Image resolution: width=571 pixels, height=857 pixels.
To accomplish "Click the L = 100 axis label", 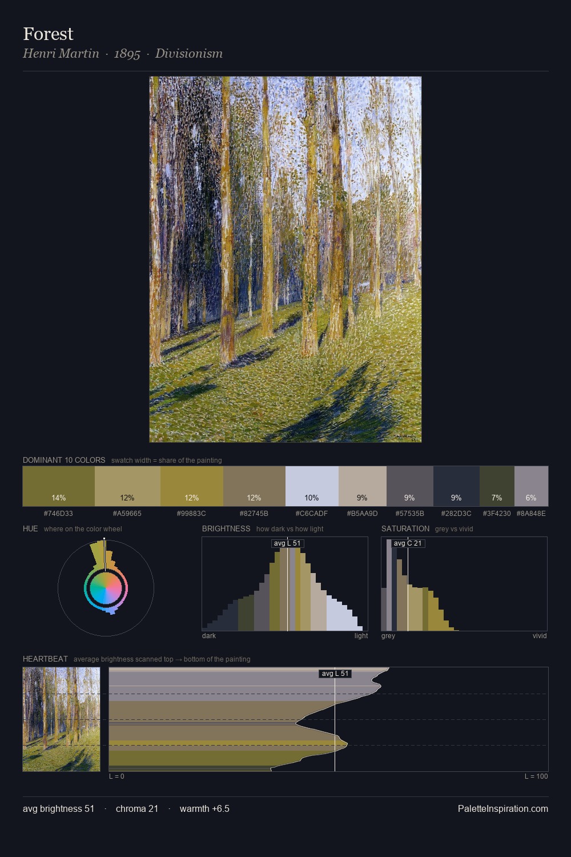I will [536, 776].
